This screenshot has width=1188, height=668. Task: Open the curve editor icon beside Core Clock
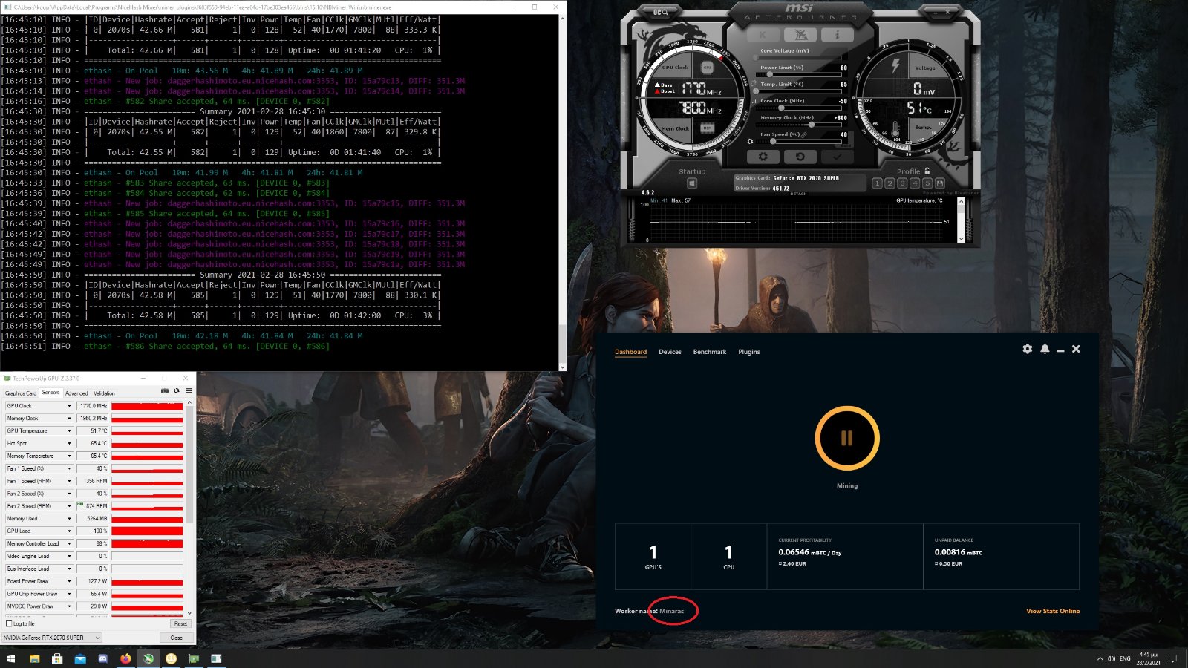pos(754,101)
